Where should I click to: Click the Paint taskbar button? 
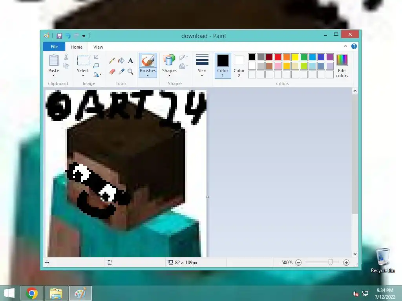click(x=80, y=293)
